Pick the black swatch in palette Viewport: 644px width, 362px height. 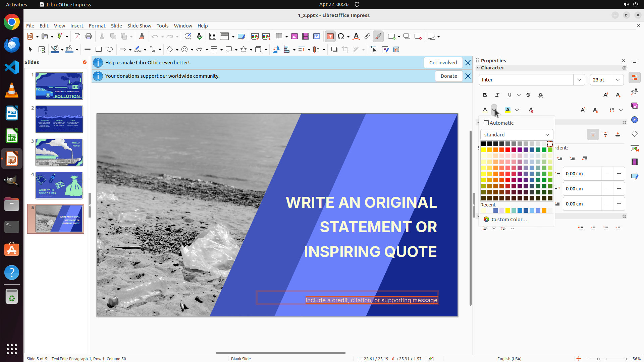click(484, 144)
